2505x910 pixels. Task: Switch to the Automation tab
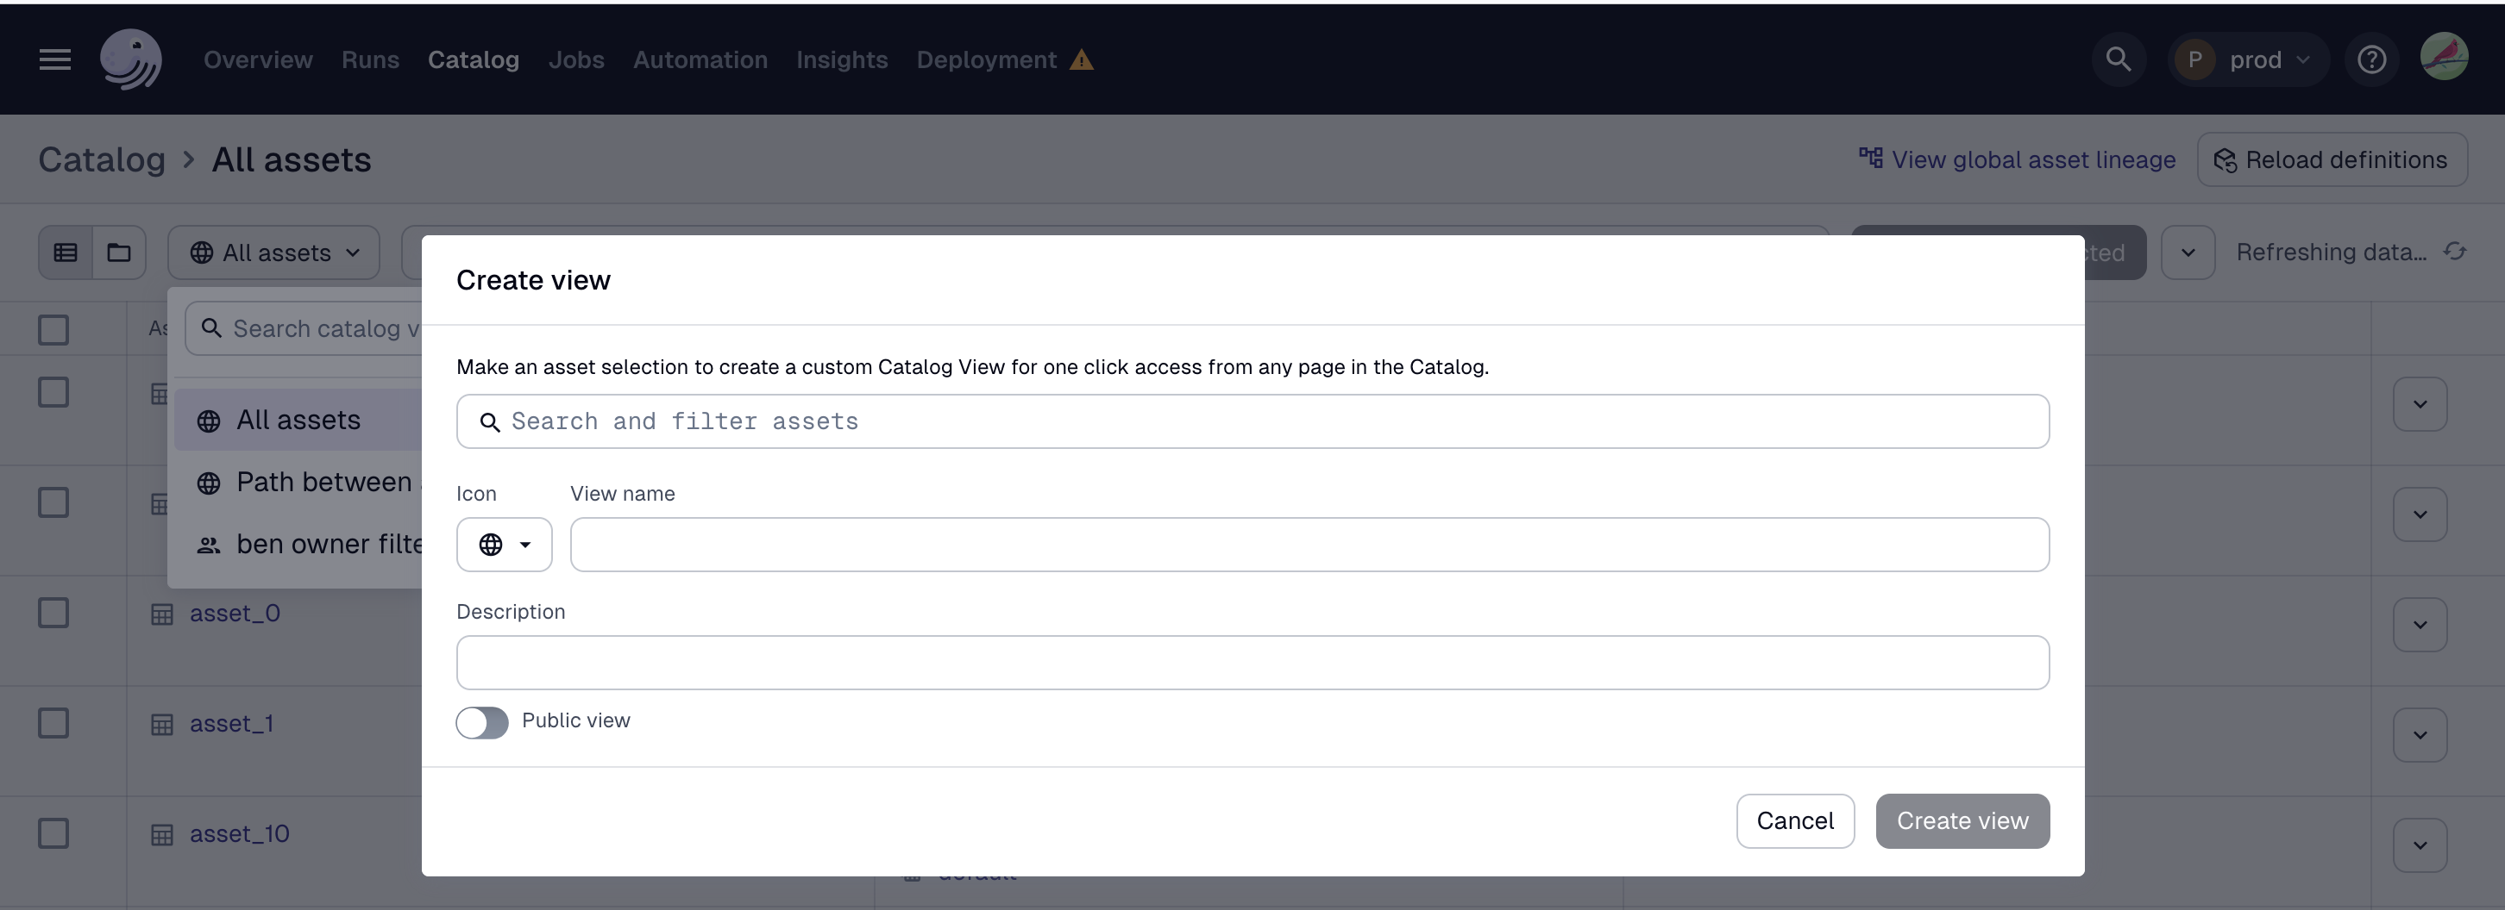click(x=700, y=59)
